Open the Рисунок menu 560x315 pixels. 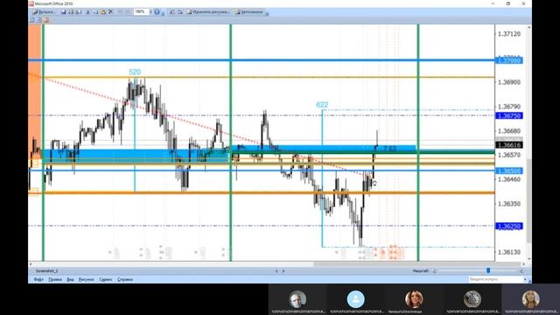[86, 279]
